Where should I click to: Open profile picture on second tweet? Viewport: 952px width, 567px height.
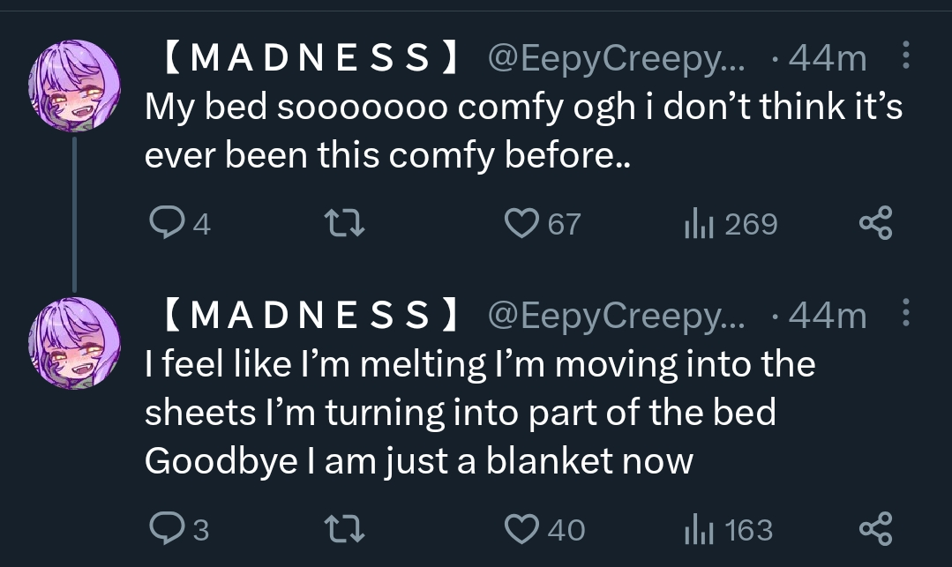click(74, 339)
